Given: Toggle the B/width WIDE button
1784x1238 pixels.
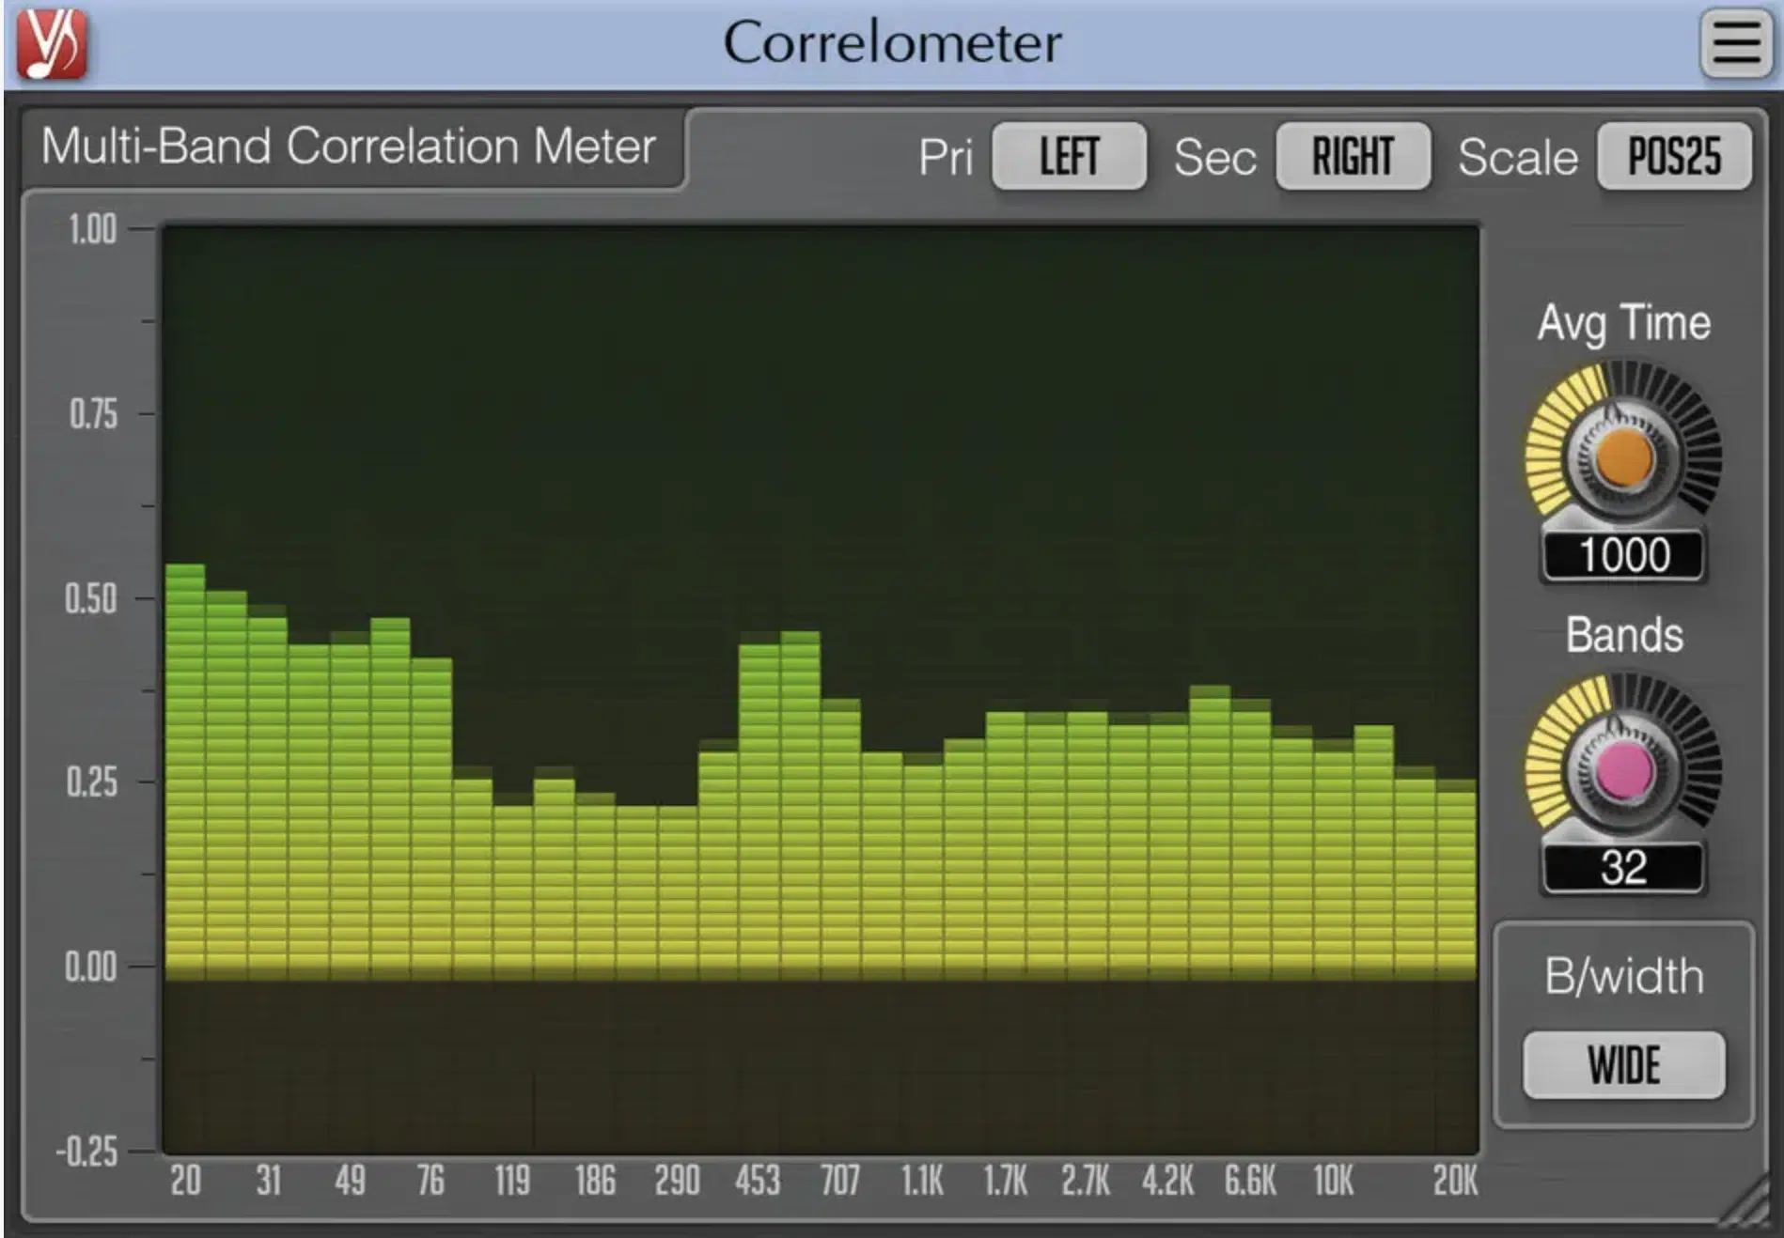Looking at the screenshot, I should click(x=1624, y=1065).
